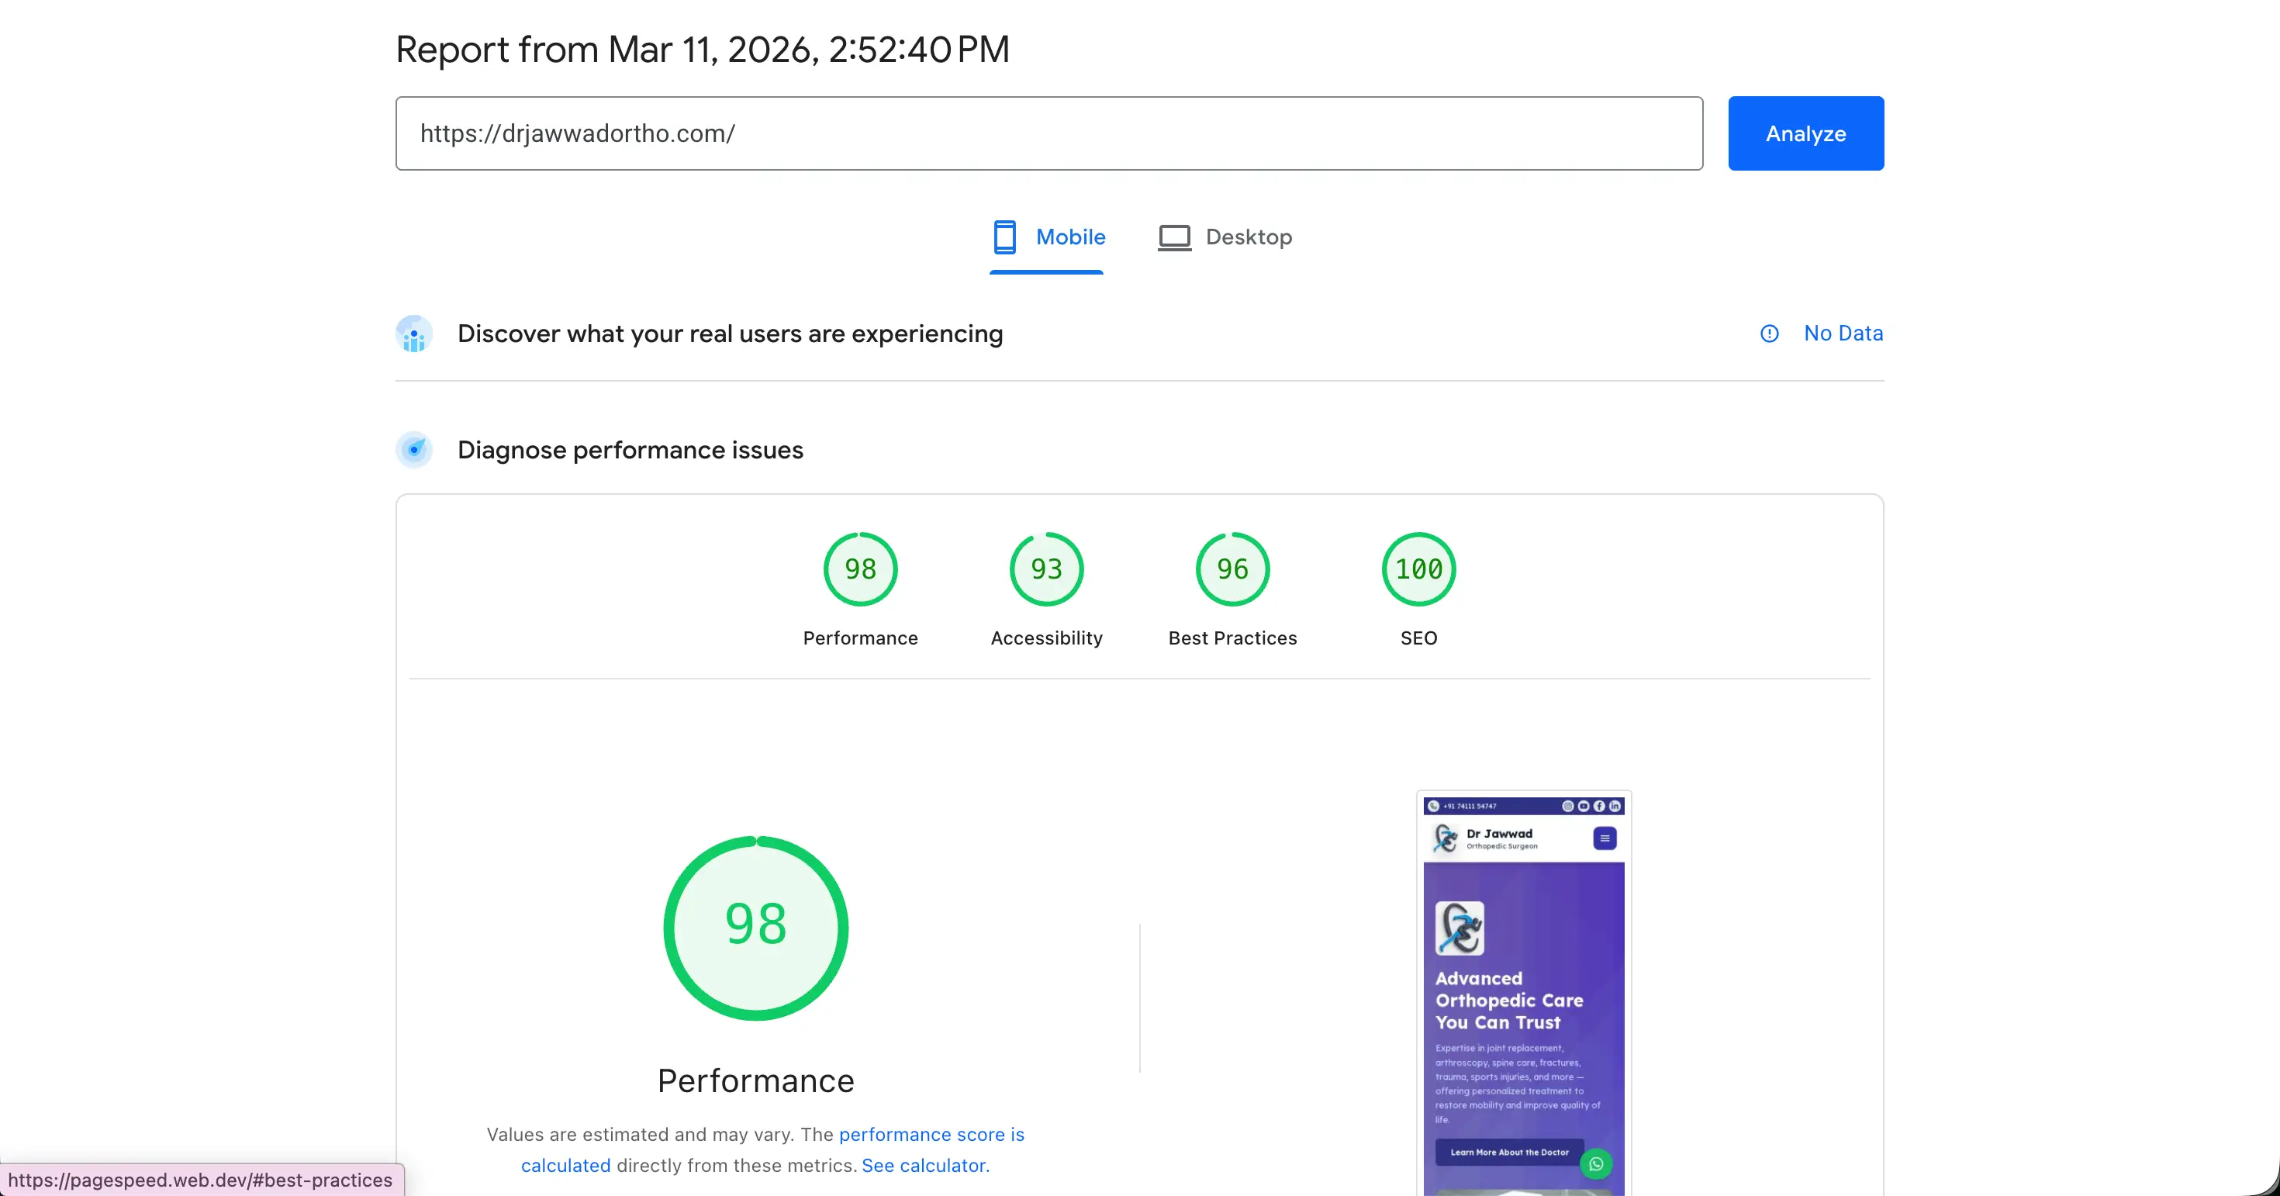Open the Best Practices score gauge showing 96
2280x1196 pixels.
[1232, 569]
